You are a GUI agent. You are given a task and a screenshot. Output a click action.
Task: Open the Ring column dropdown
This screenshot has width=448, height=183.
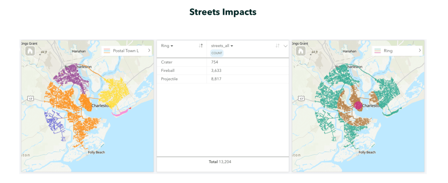point(172,46)
